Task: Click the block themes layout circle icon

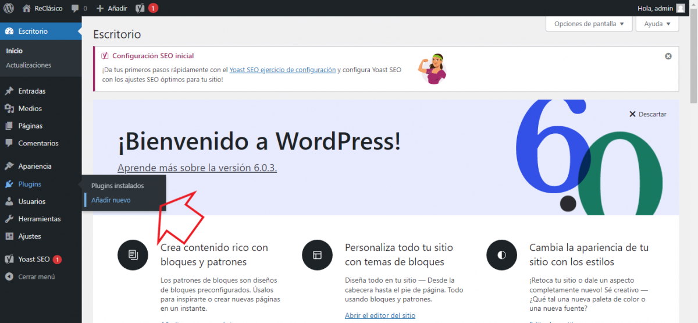Action: click(x=317, y=255)
